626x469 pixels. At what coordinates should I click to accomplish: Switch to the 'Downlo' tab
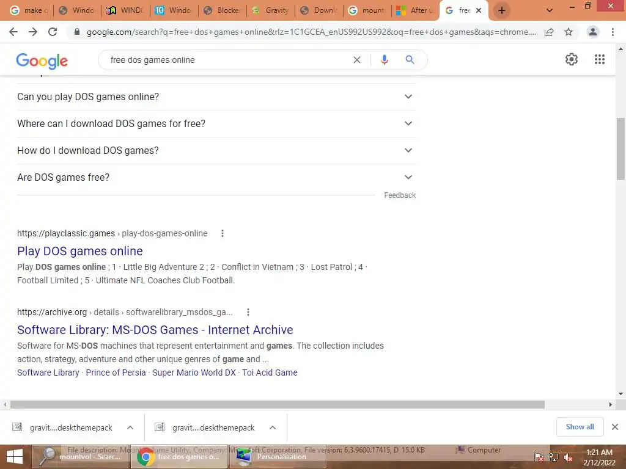tap(319, 10)
